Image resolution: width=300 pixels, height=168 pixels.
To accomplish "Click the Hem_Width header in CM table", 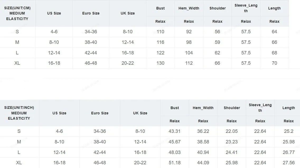I will coord(189,8).
